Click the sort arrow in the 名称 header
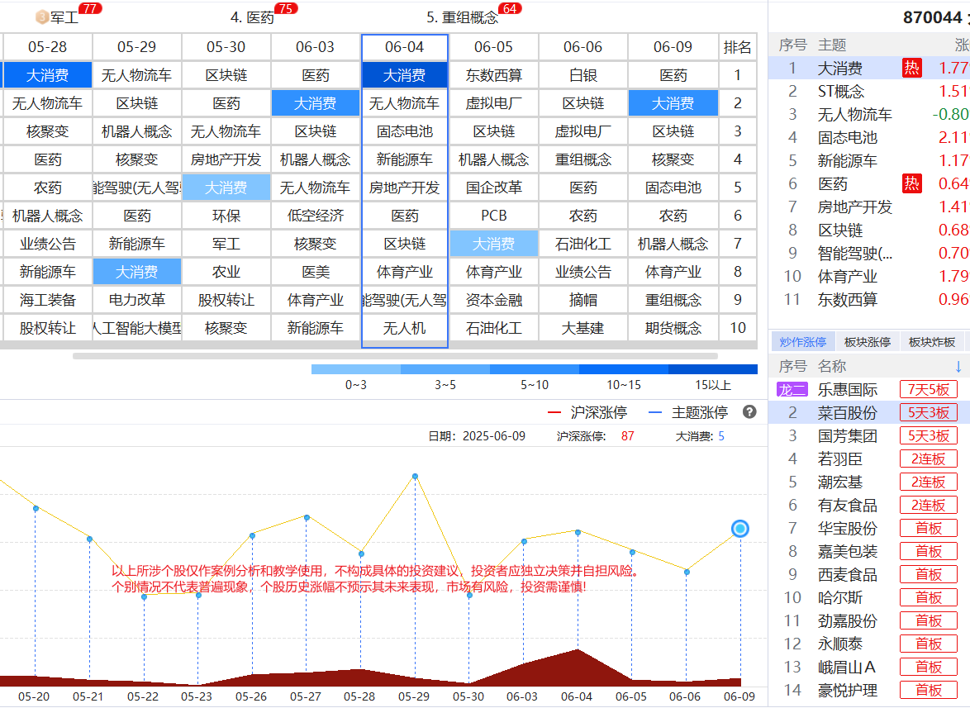 coord(958,367)
